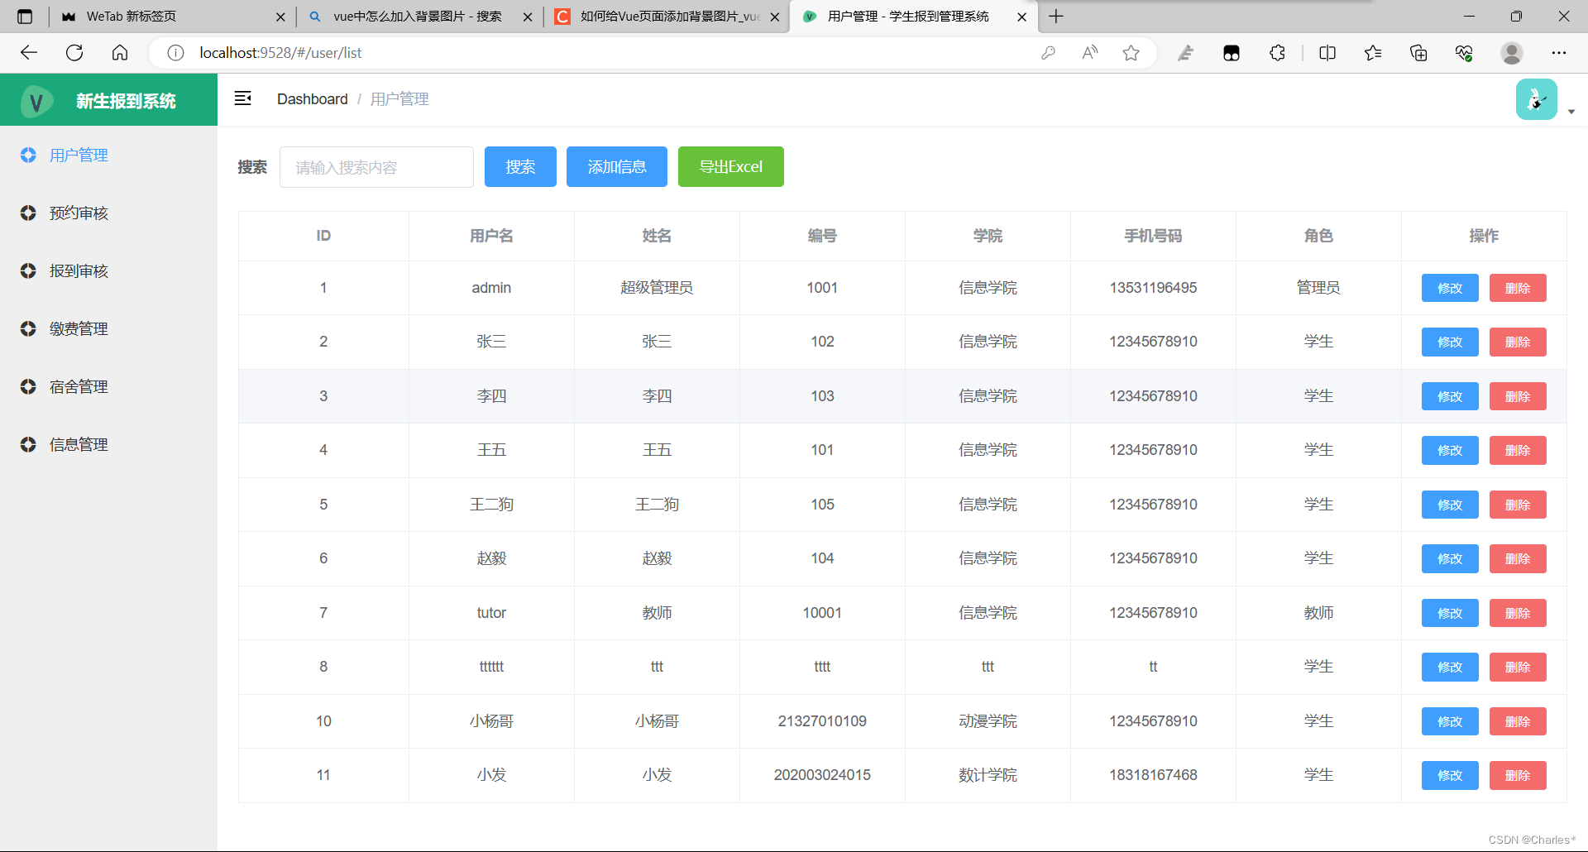Open browser essentials heart icon
1588x852 pixels.
click(1464, 53)
